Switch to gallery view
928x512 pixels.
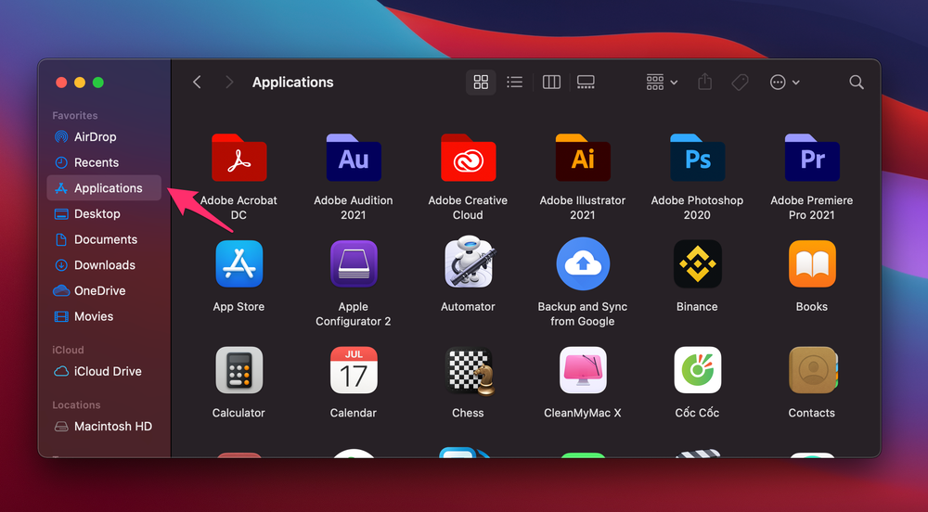pyautogui.click(x=586, y=83)
